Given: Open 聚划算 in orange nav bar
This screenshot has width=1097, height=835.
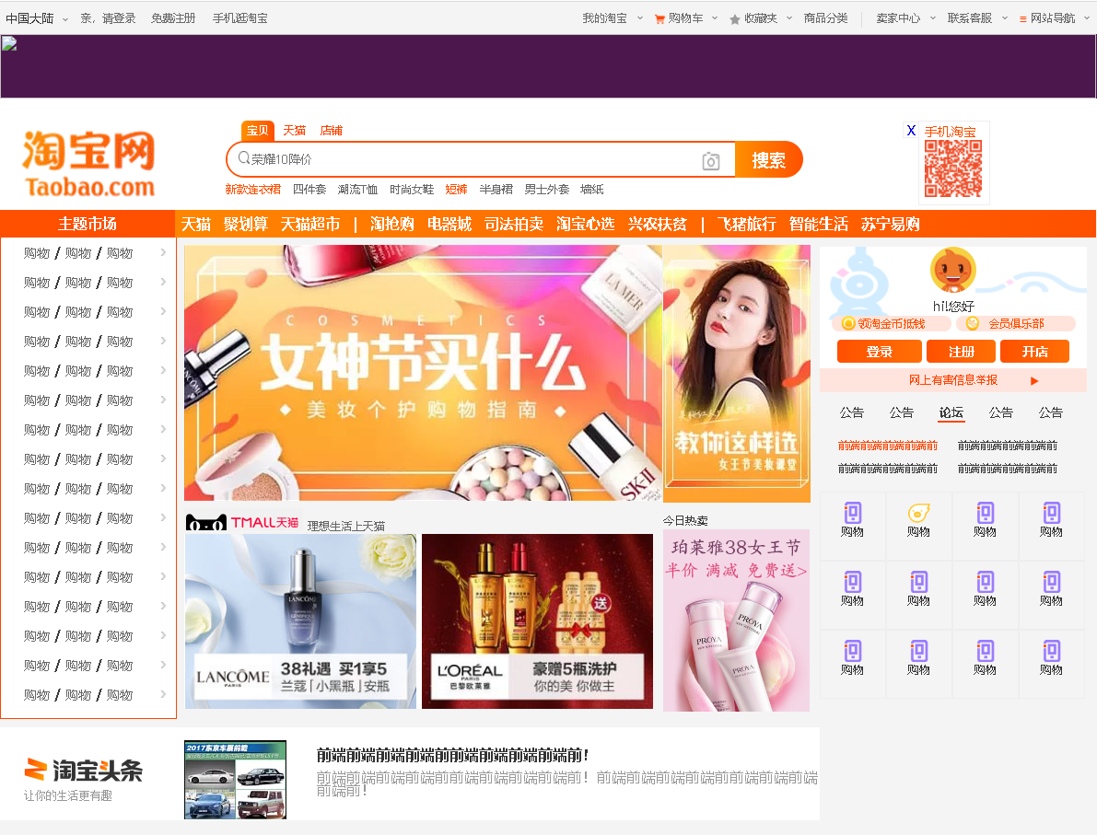Looking at the screenshot, I should point(246,225).
